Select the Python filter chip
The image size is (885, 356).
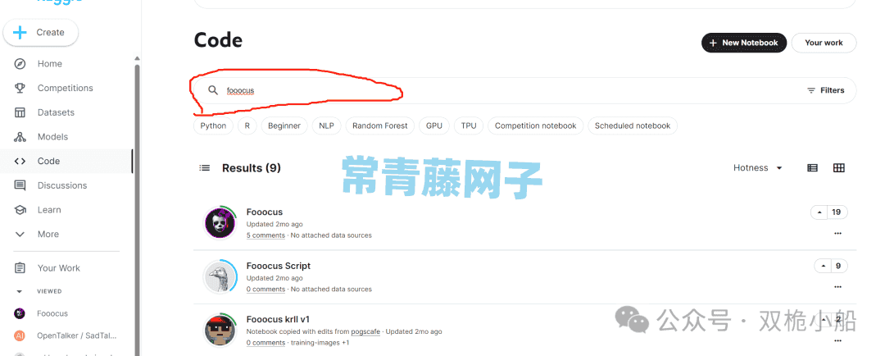(213, 126)
